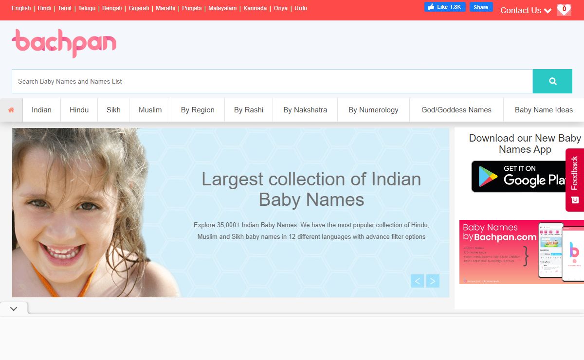This screenshot has height=360, width=584.
Task: Go to the Home icon in navigation
Action: point(11,110)
